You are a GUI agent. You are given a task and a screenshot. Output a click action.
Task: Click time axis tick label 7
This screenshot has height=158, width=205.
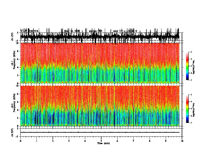(x=134, y=141)
